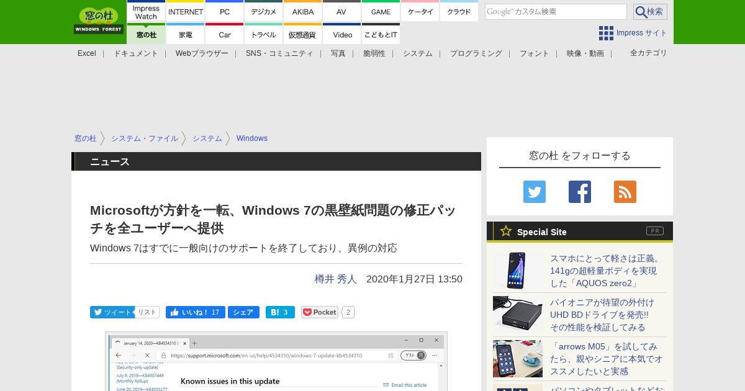This screenshot has width=745, height=391.
Task: Save article with the Pocket button
Action: click(320, 312)
